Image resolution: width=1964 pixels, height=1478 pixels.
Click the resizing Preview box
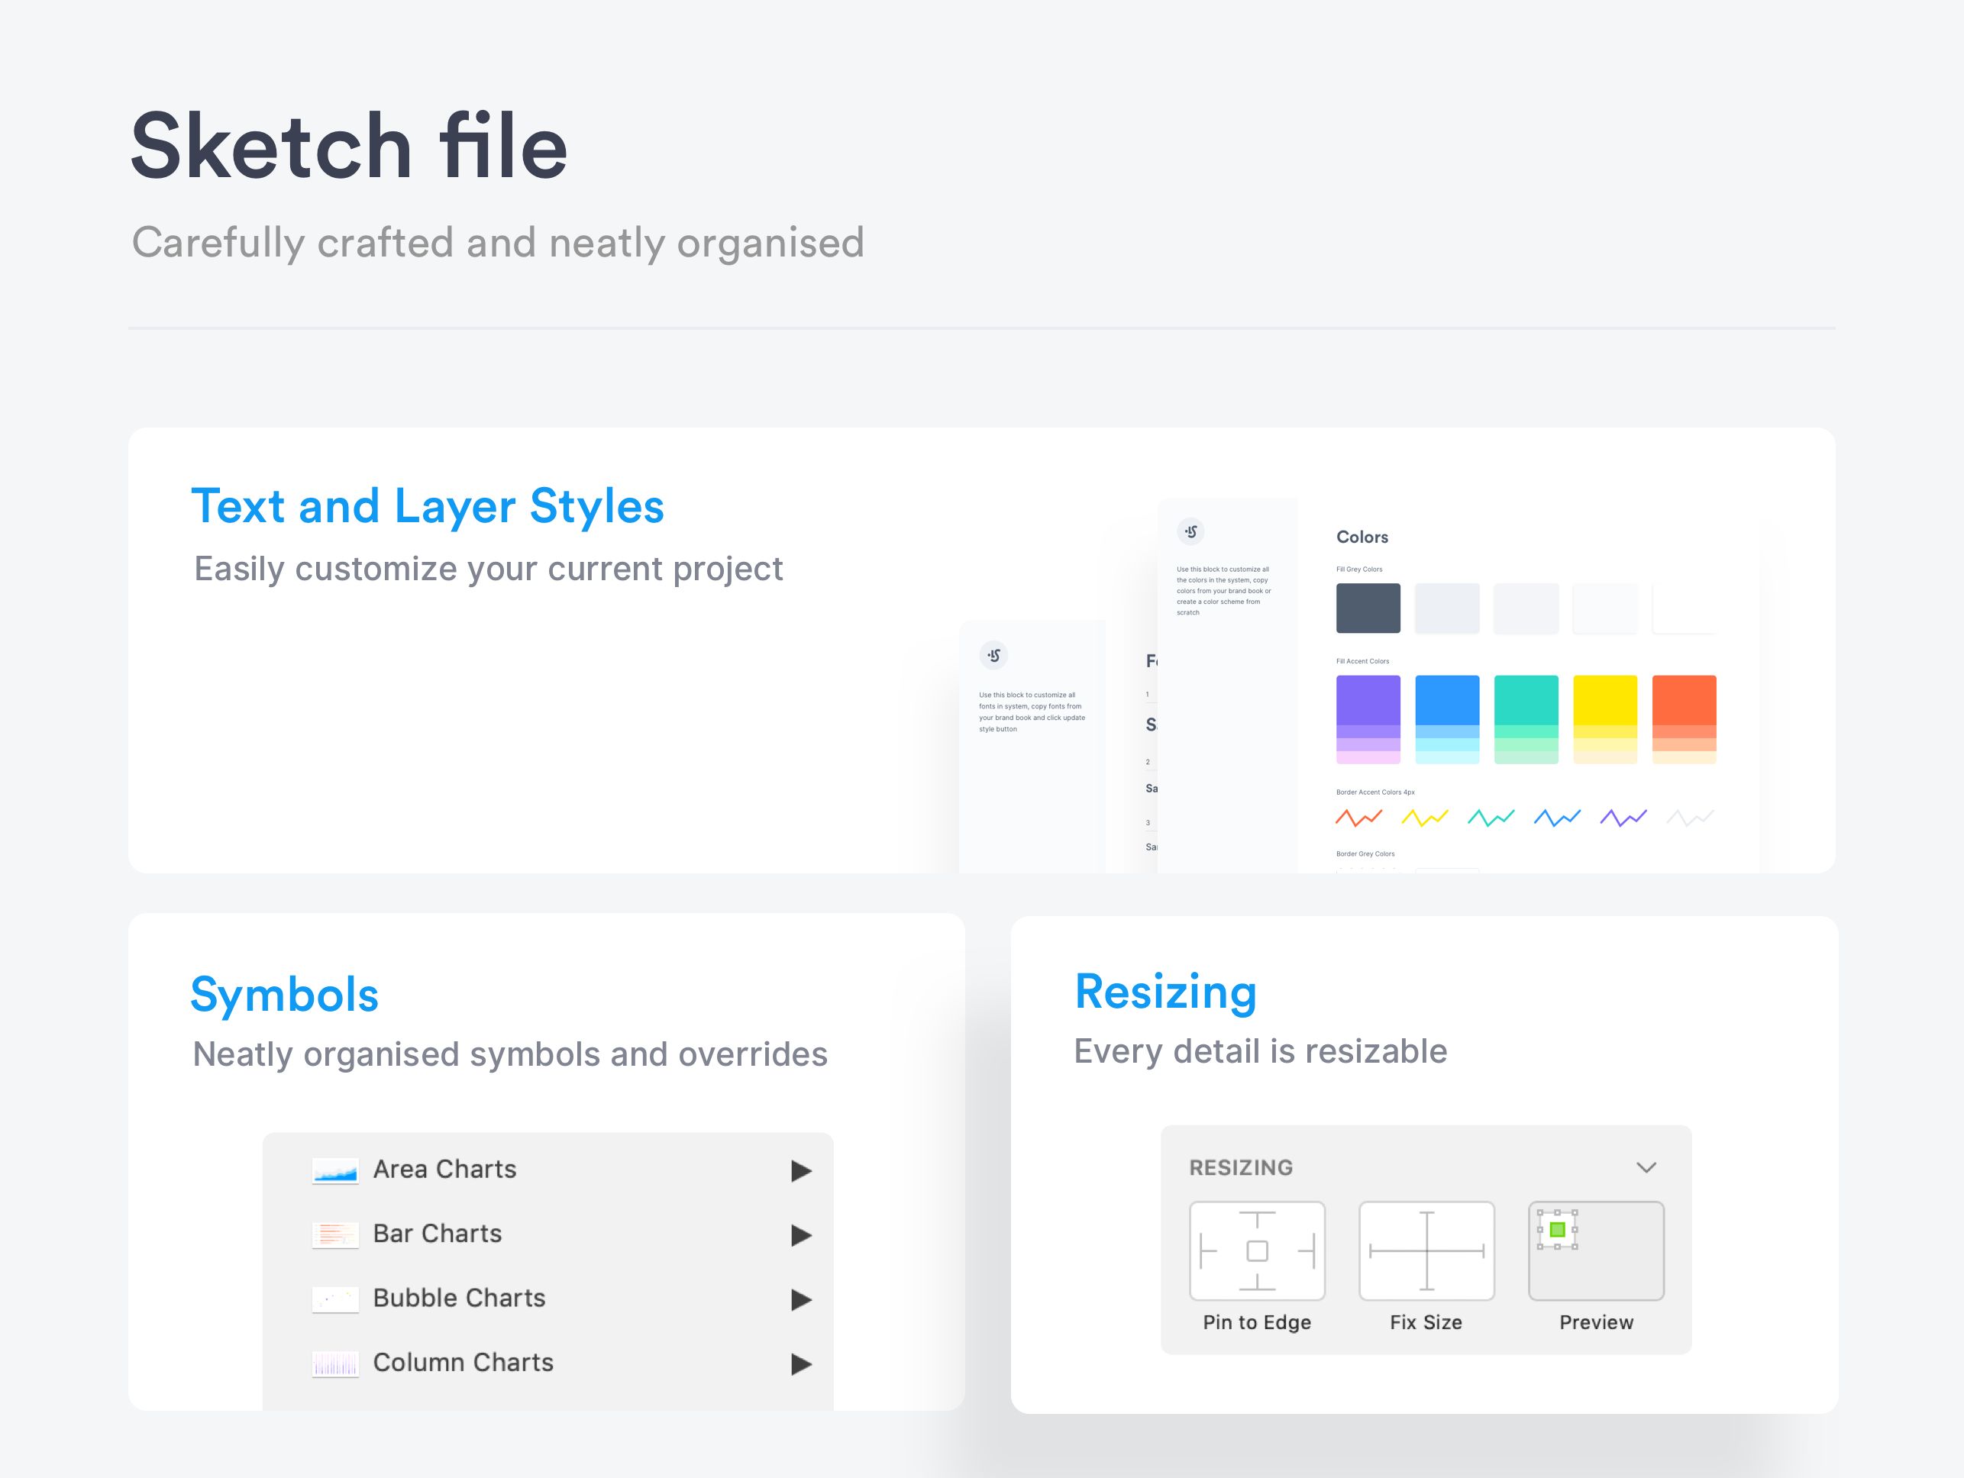(x=1595, y=1250)
